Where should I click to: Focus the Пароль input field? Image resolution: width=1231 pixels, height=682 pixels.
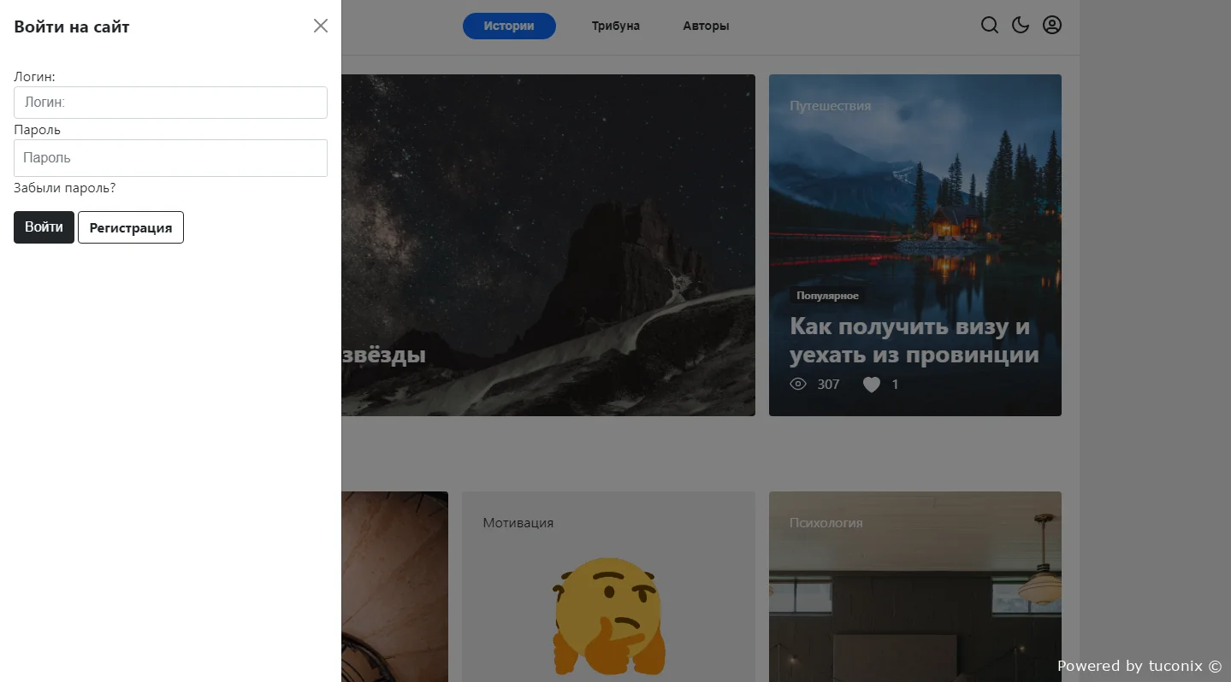tap(170, 158)
